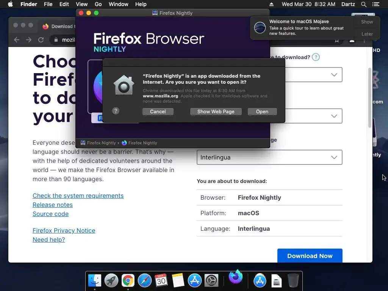Click the Download Now button
The image size is (388, 291).
click(310, 256)
